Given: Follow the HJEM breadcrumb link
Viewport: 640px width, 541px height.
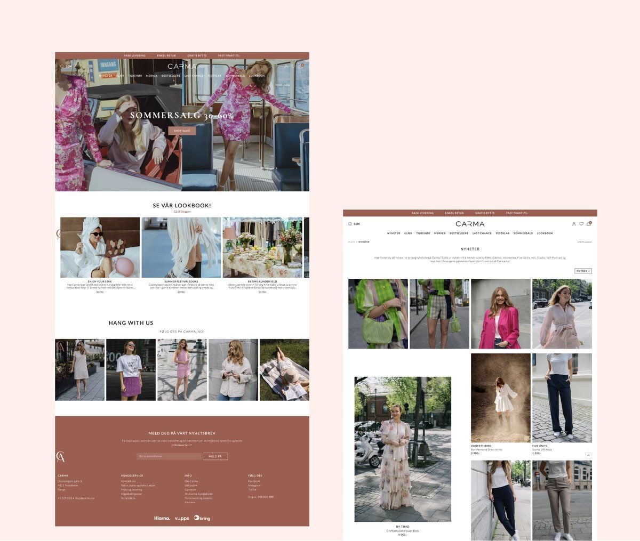Looking at the screenshot, I should 351,242.
